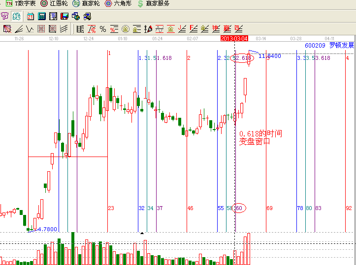This screenshot has height=265, width=356.
Task: Click the stock name 600209 罗顿发展
Action: (329, 45)
